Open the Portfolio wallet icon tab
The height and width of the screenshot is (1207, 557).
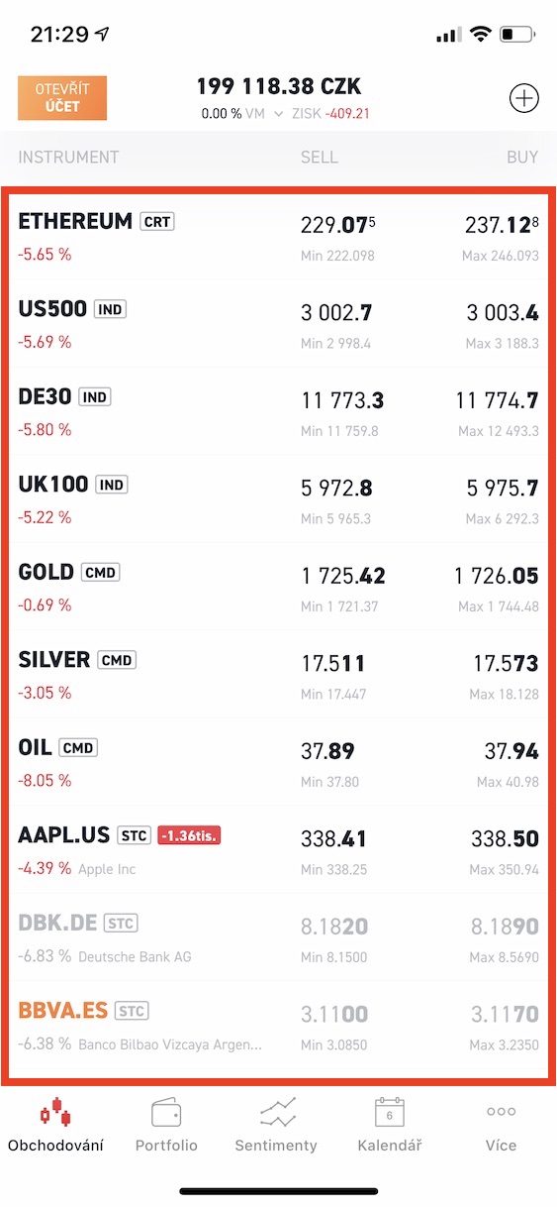pyautogui.click(x=166, y=1125)
